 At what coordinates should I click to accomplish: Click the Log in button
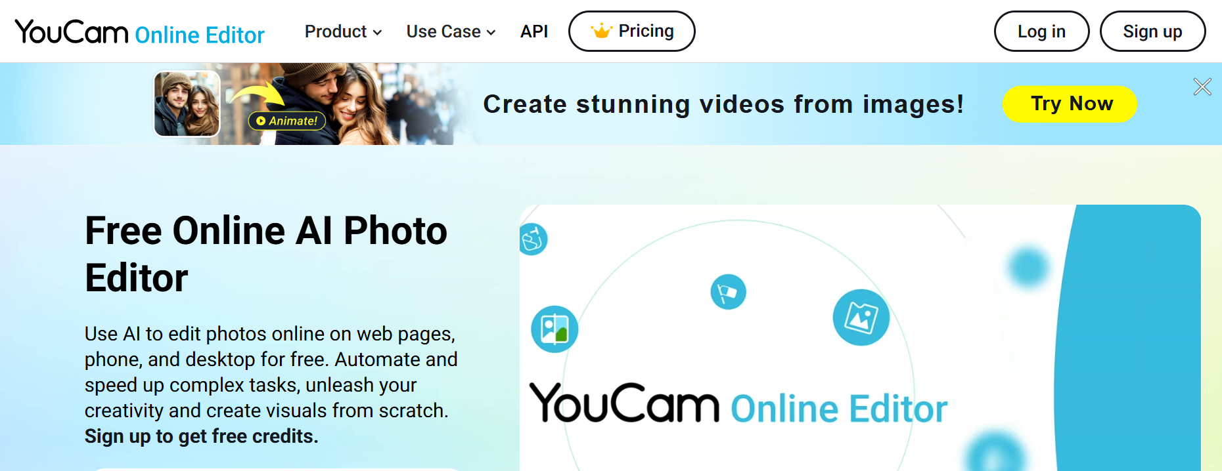pyautogui.click(x=1041, y=31)
